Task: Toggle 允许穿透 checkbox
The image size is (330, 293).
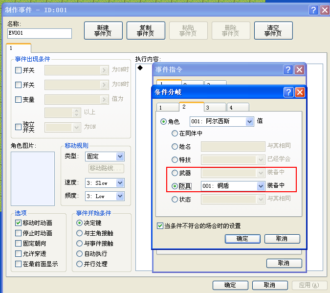Action: click(x=18, y=253)
